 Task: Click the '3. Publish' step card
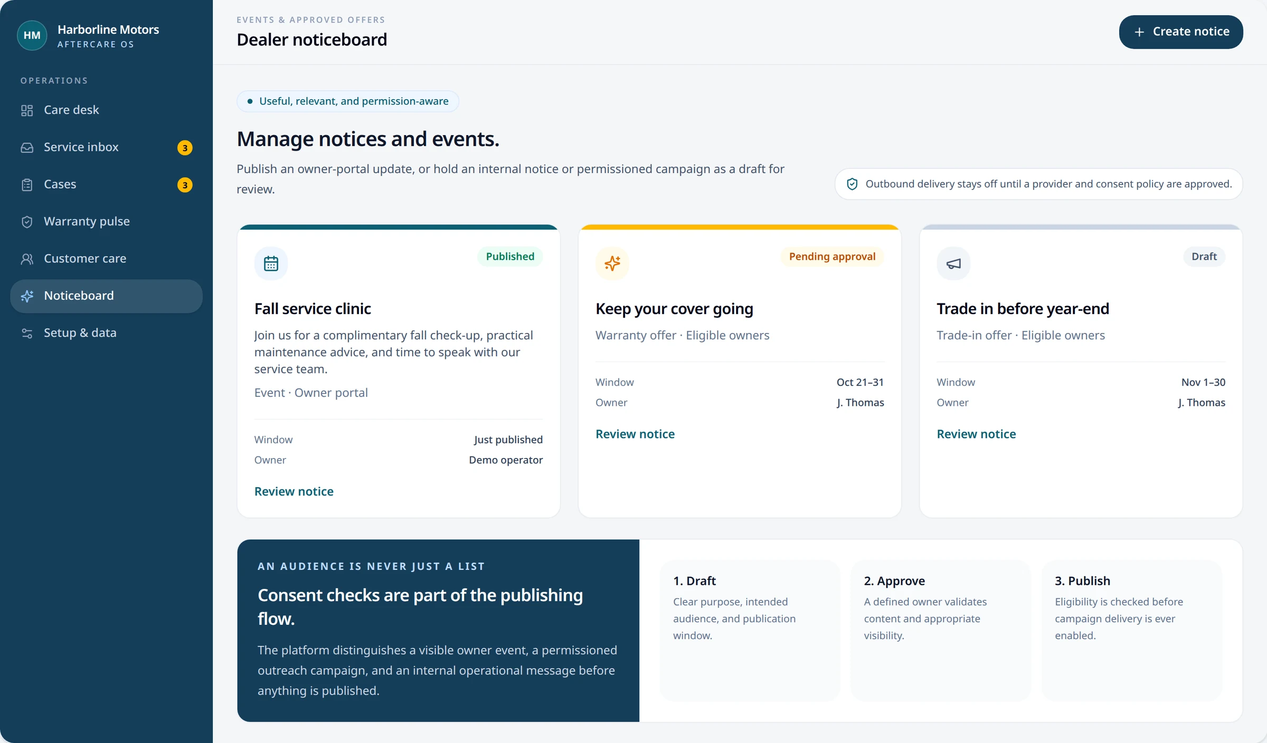point(1131,631)
